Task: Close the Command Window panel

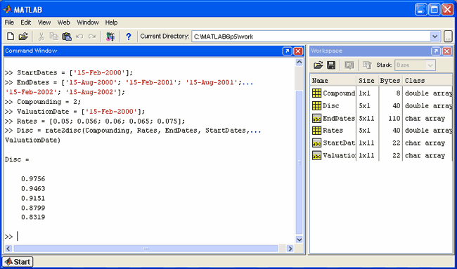Action: 298,51
